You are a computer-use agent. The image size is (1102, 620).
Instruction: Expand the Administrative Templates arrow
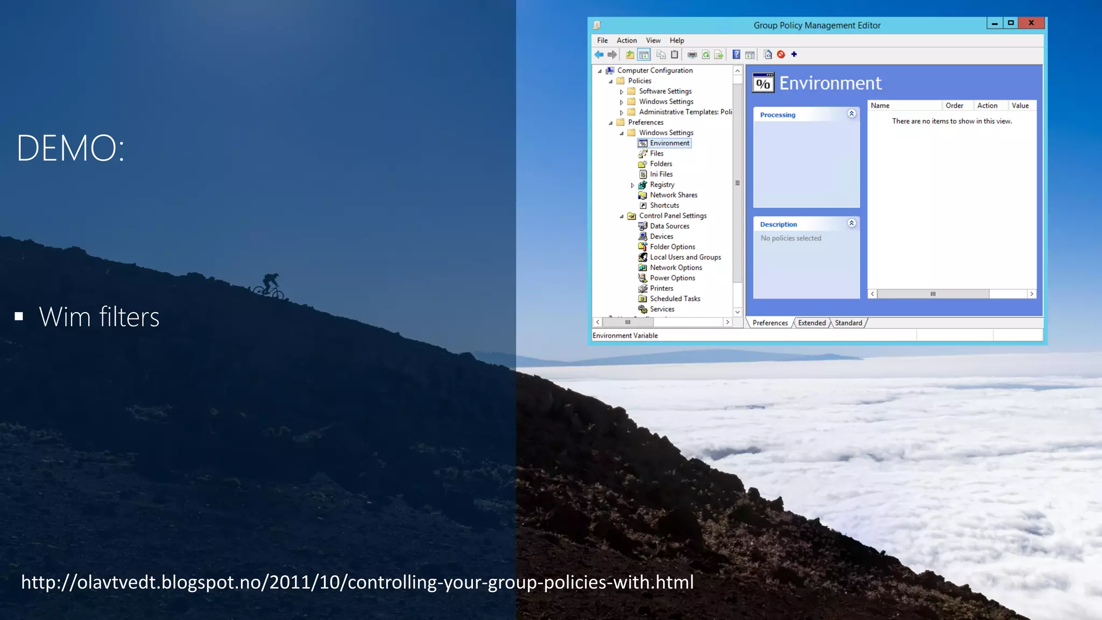pos(621,112)
